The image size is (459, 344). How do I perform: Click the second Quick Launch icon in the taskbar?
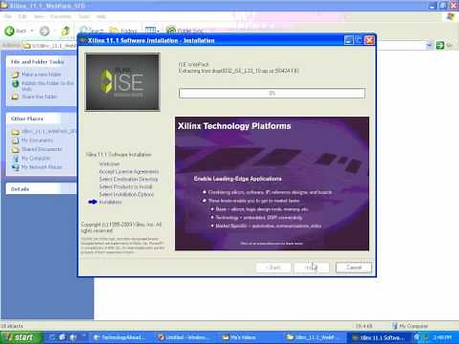click(x=62, y=337)
